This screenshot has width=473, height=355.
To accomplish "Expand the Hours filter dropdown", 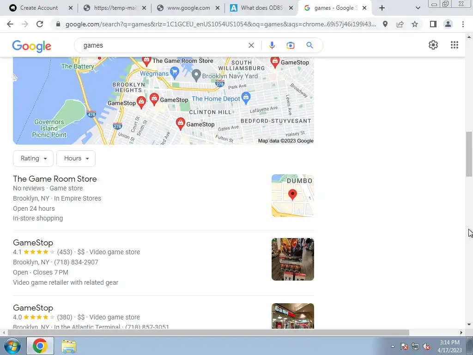I will [76, 159].
